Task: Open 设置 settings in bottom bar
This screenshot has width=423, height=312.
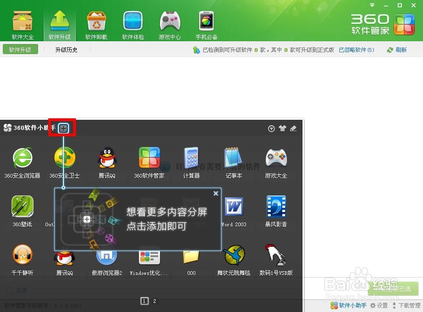Action: pyautogui.click(x=379, y=305)
